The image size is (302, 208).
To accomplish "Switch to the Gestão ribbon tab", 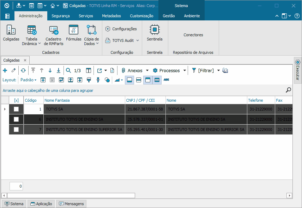I will 169,16.
